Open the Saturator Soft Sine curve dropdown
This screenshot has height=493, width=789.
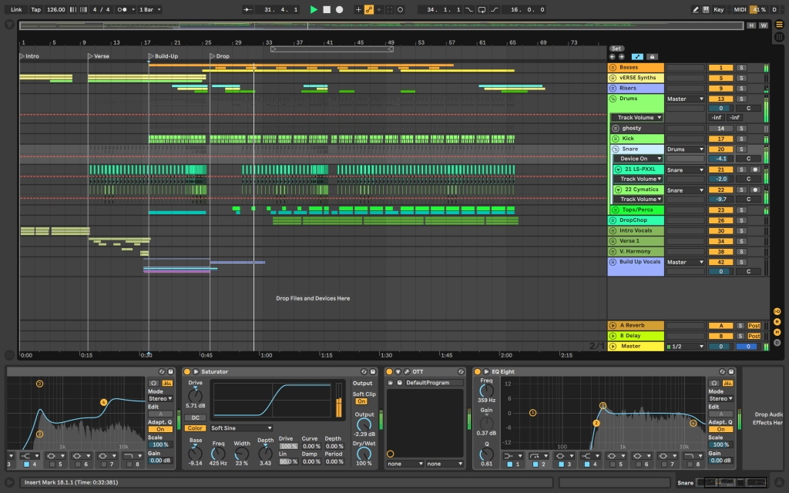[x=242, y=428]
